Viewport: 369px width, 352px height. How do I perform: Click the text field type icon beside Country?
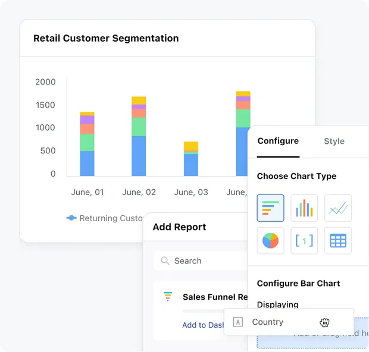[237, 322]
